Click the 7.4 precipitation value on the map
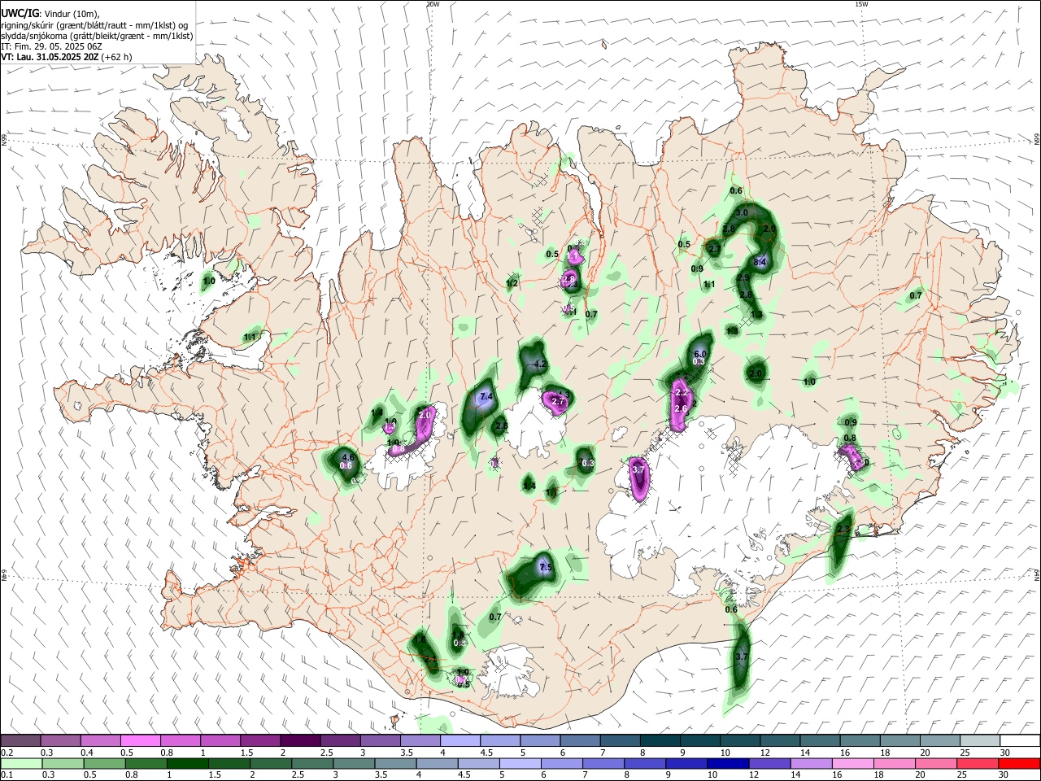 (486, 397)
